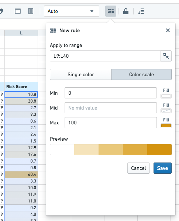
Task: Select the cell with value 0.7
Action: click(x=21, y=161)
